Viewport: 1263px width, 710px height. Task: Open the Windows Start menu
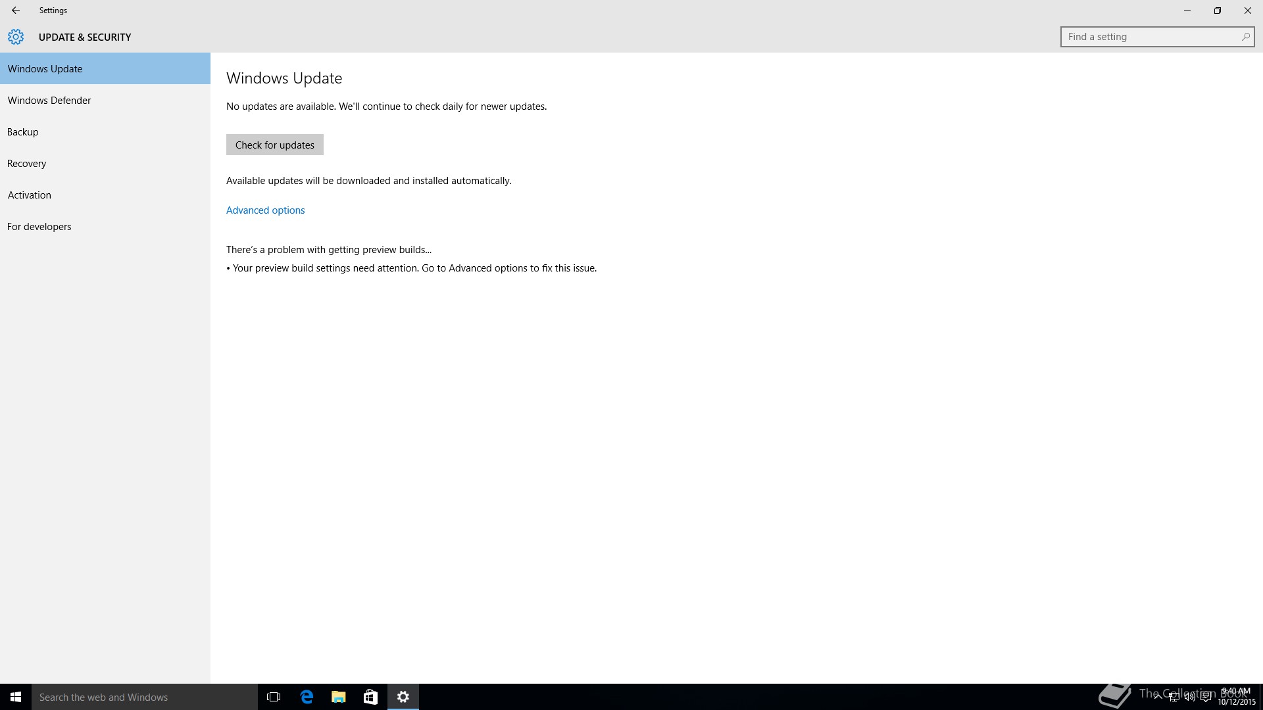click(16, 697)
